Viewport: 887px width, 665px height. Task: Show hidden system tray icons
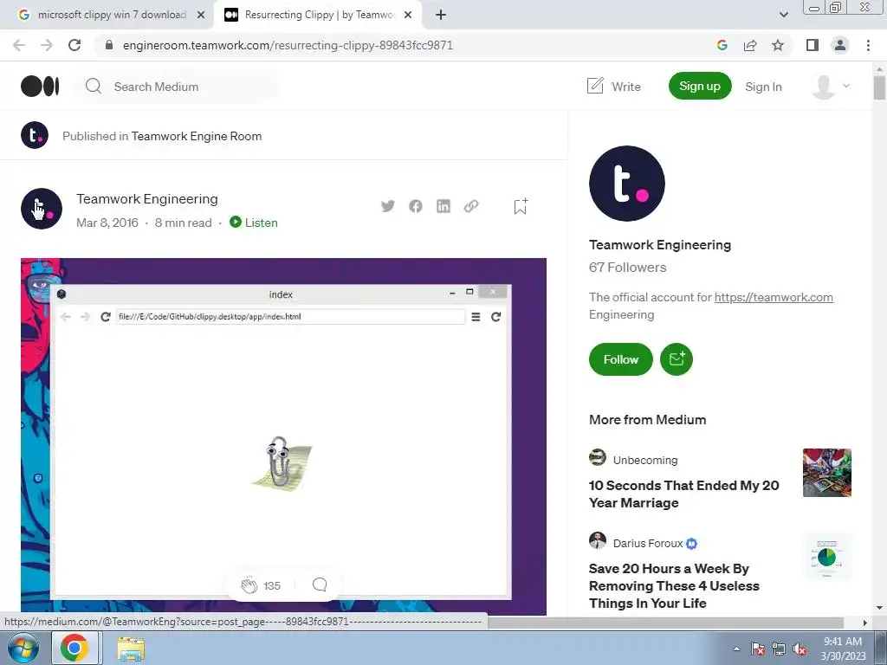coord(736,649)
